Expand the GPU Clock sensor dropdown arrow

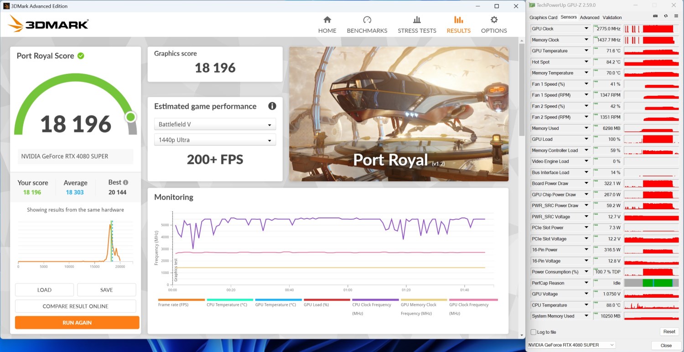pos(586,29)
